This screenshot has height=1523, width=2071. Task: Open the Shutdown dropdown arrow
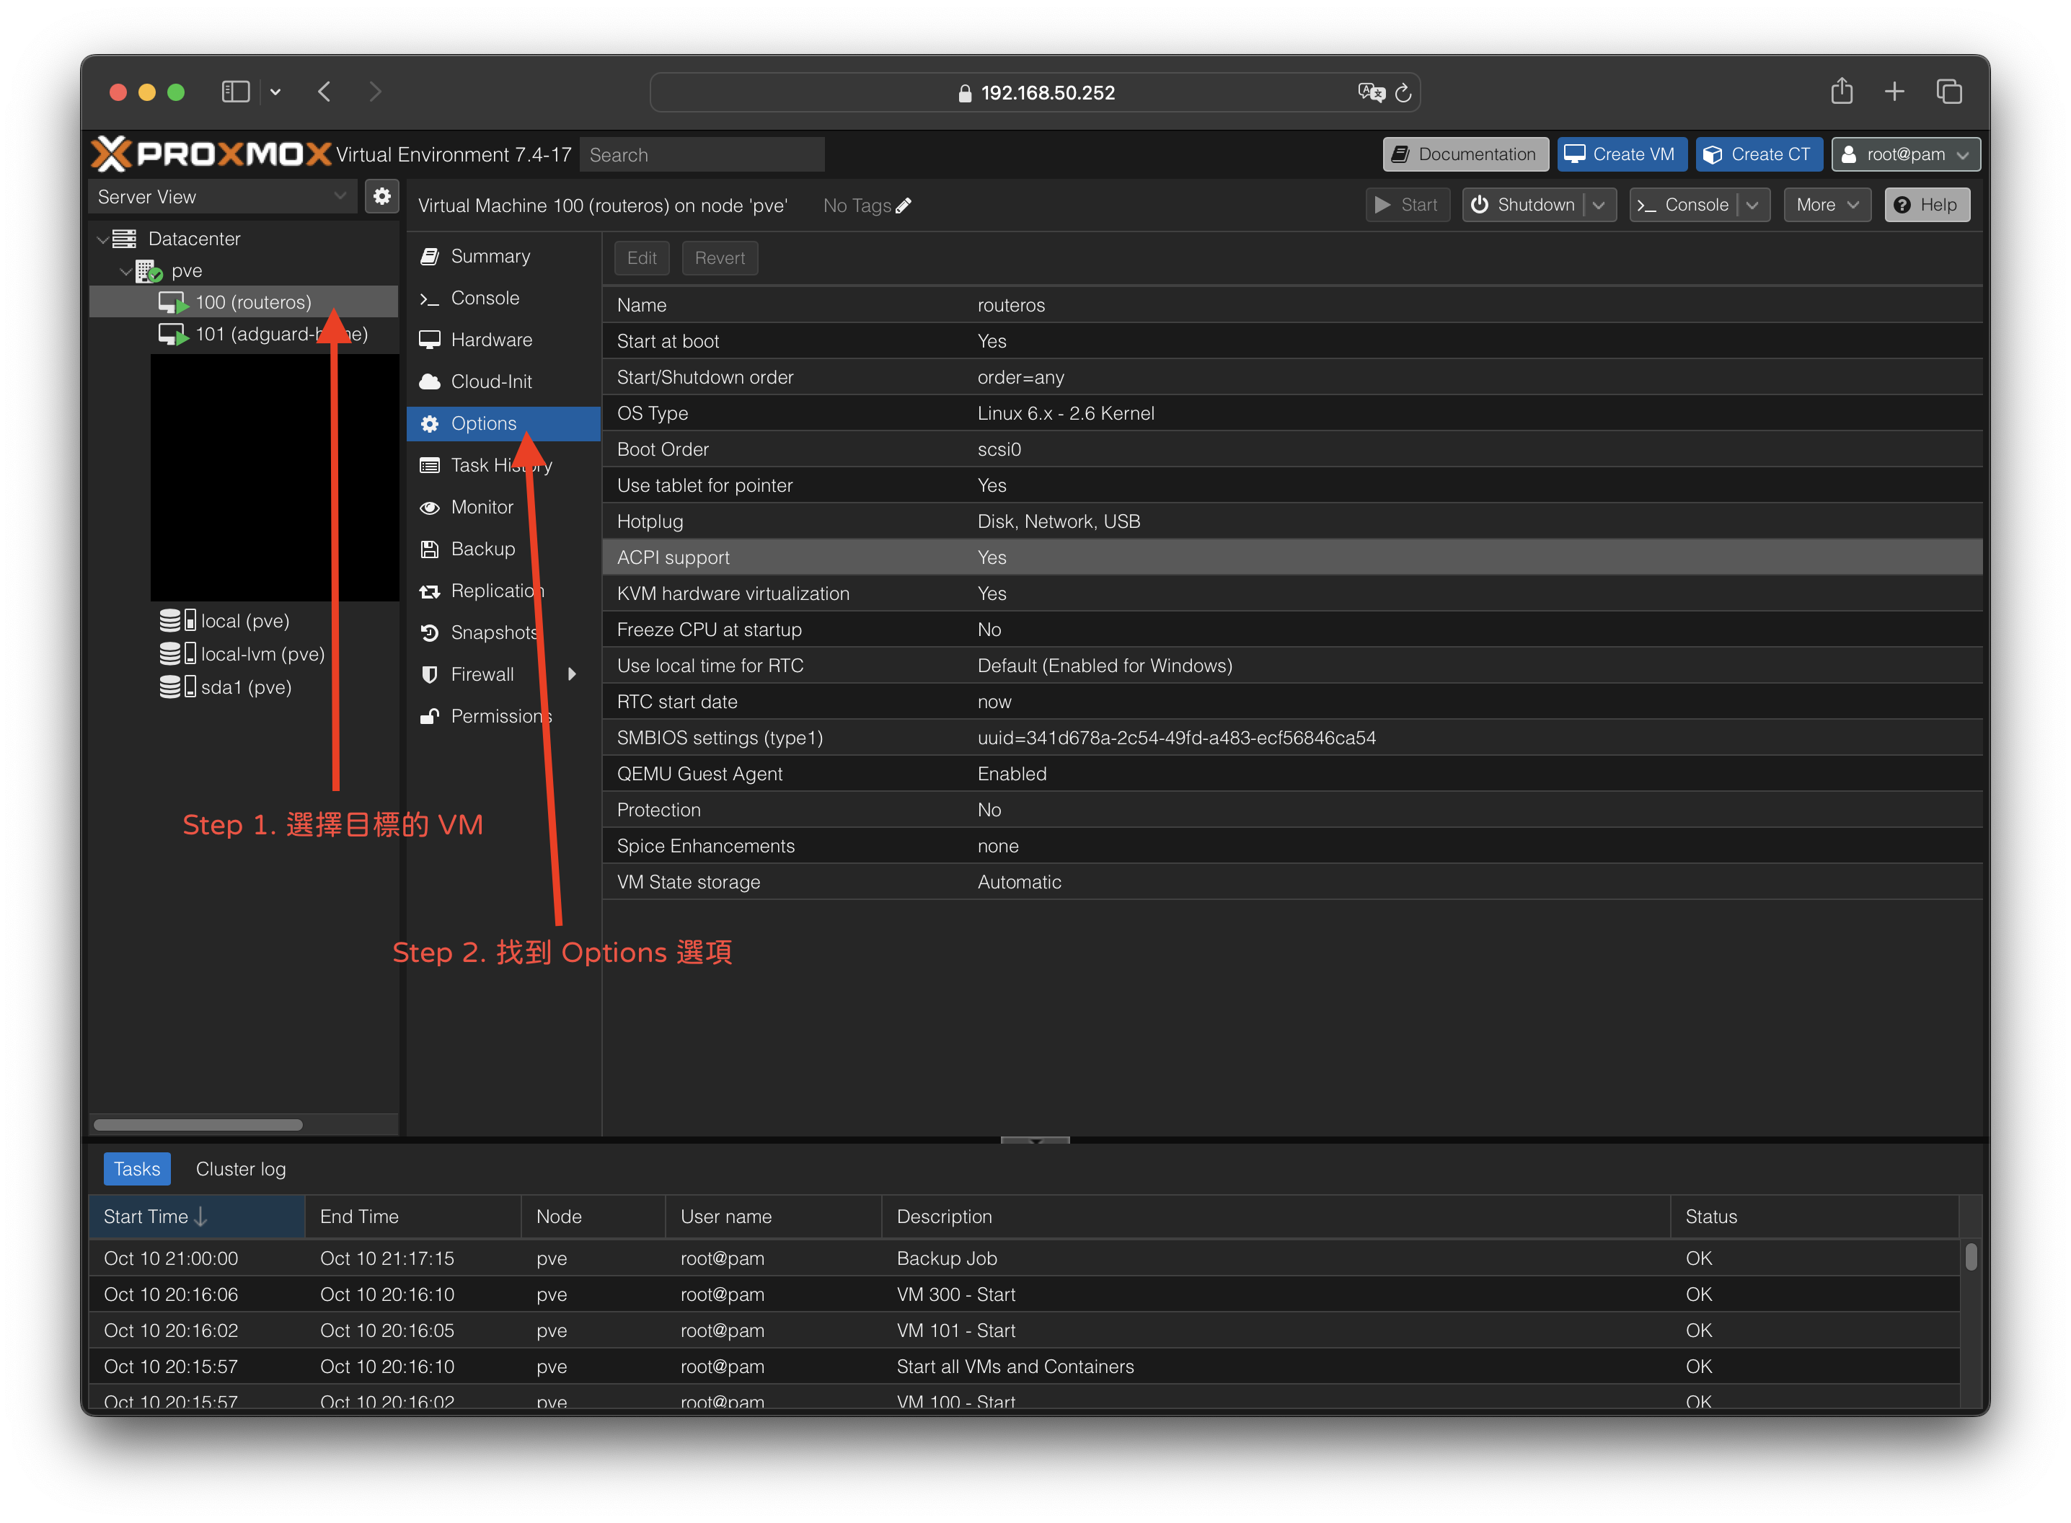click(x=1599, y=206)
